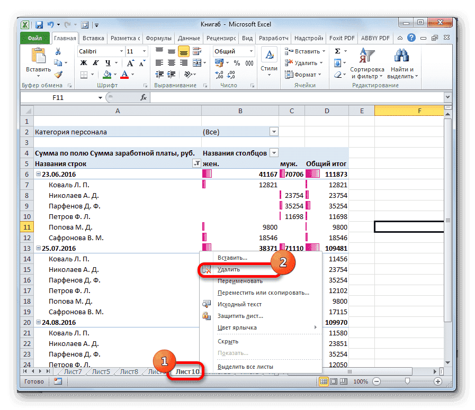Image resolution: width=475 pixels, height=410 pixels.
Task: Click the increase decimal icon
Action: click(218, 74)
